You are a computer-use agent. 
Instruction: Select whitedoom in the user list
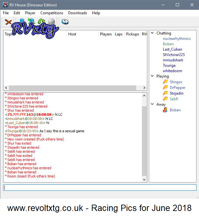tap(172, 71)
